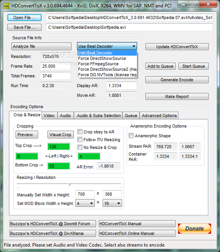Click AR Error value -1.8618

pyautogui.click(x=108, y=166)
